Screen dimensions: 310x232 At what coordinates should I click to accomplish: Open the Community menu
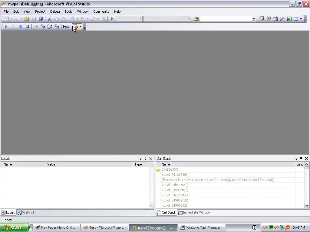[101, 11]
